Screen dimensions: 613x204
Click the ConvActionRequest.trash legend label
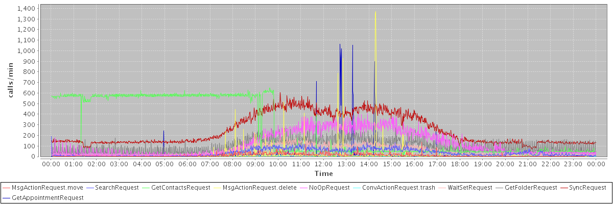point(398,188)
